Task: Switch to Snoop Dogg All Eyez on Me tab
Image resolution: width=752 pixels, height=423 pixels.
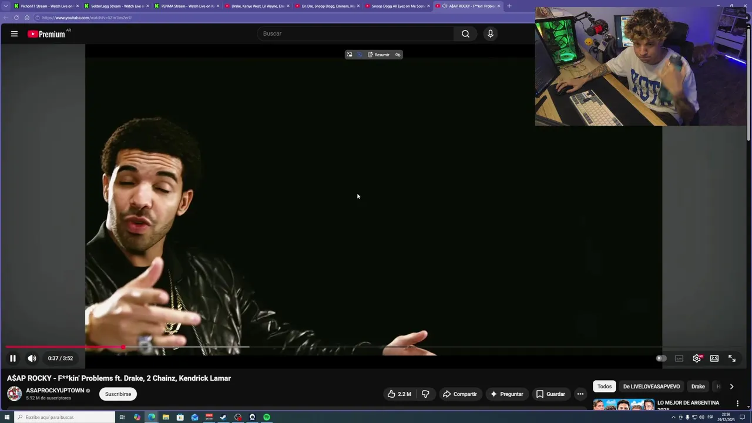Action: [397, 6]
